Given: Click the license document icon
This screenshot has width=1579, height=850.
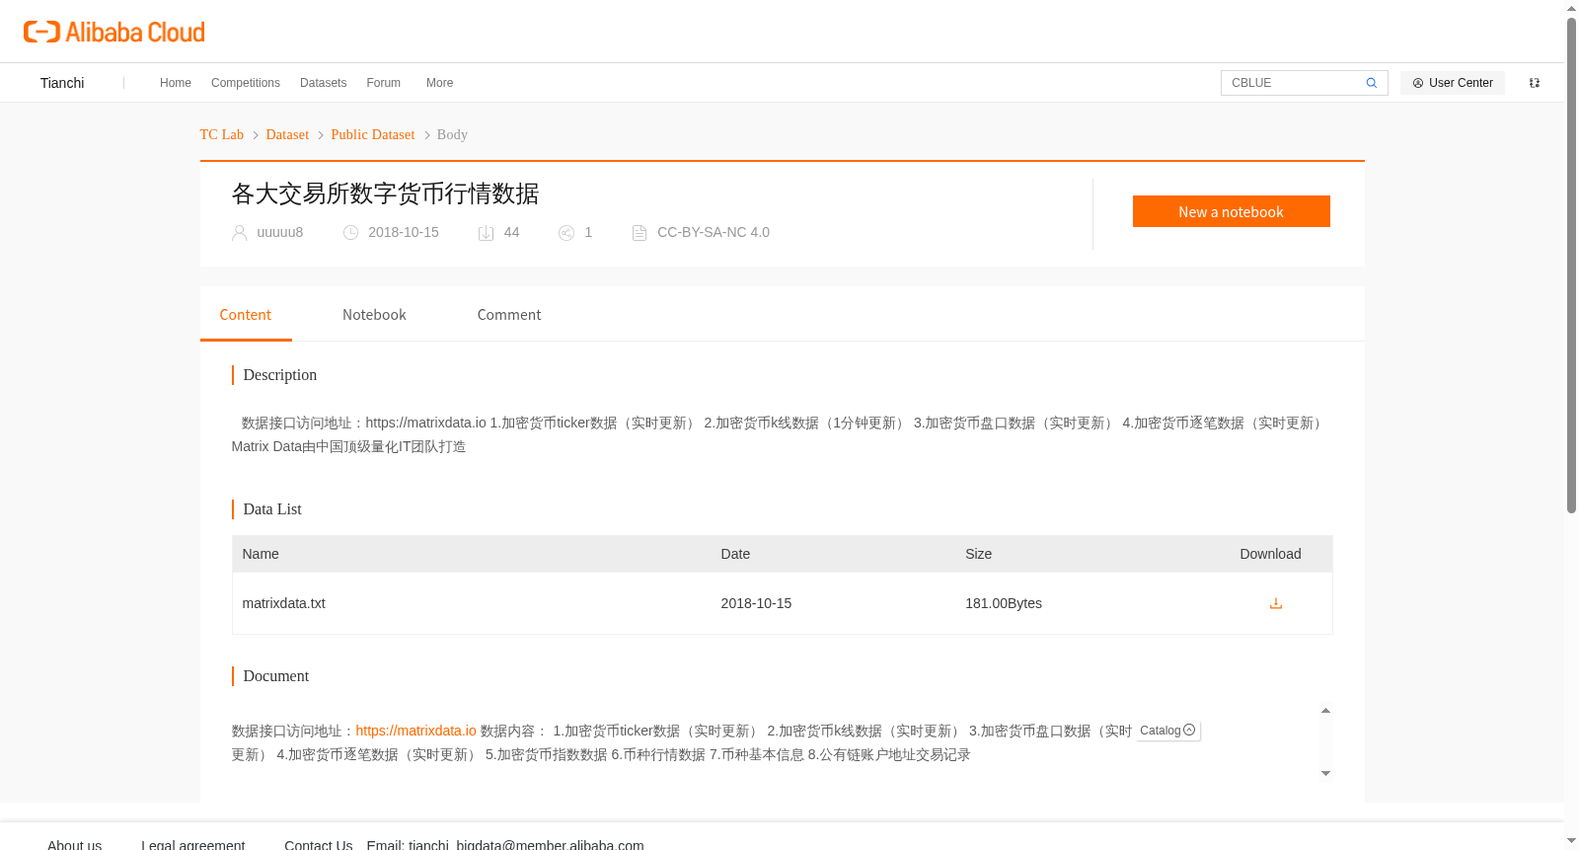Looking at the screenshot, I should (x=639, y=233).
